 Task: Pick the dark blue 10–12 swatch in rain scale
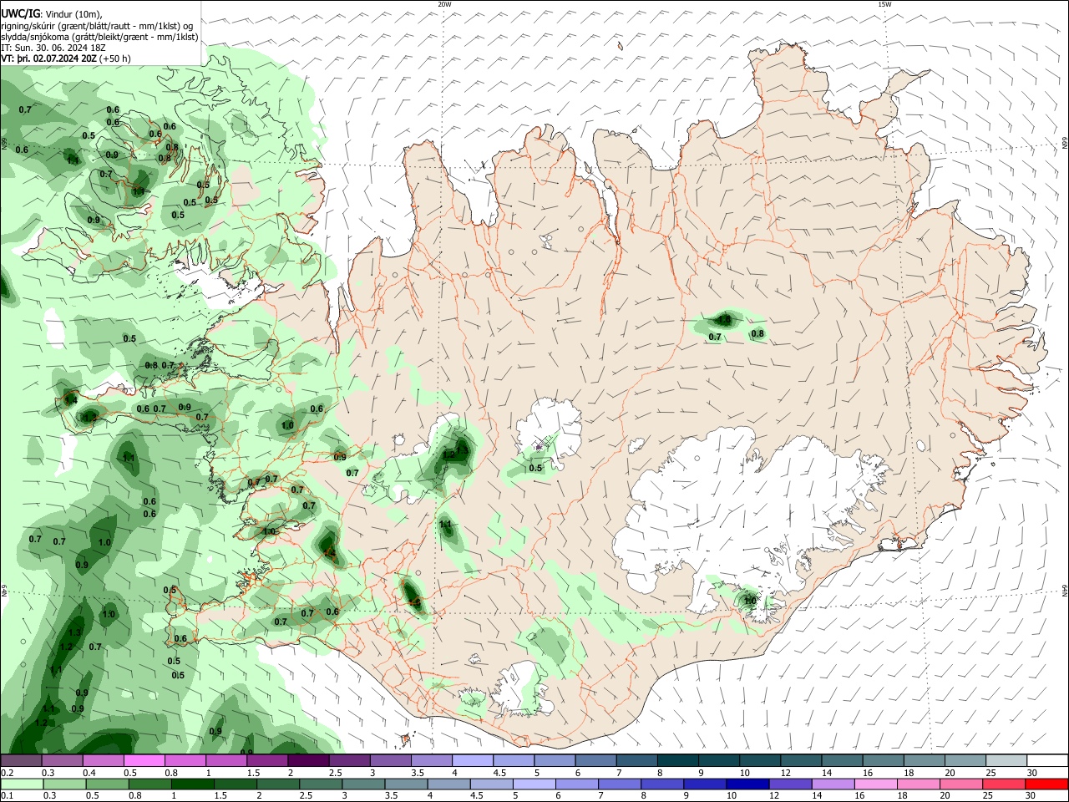tap(746, 784)
